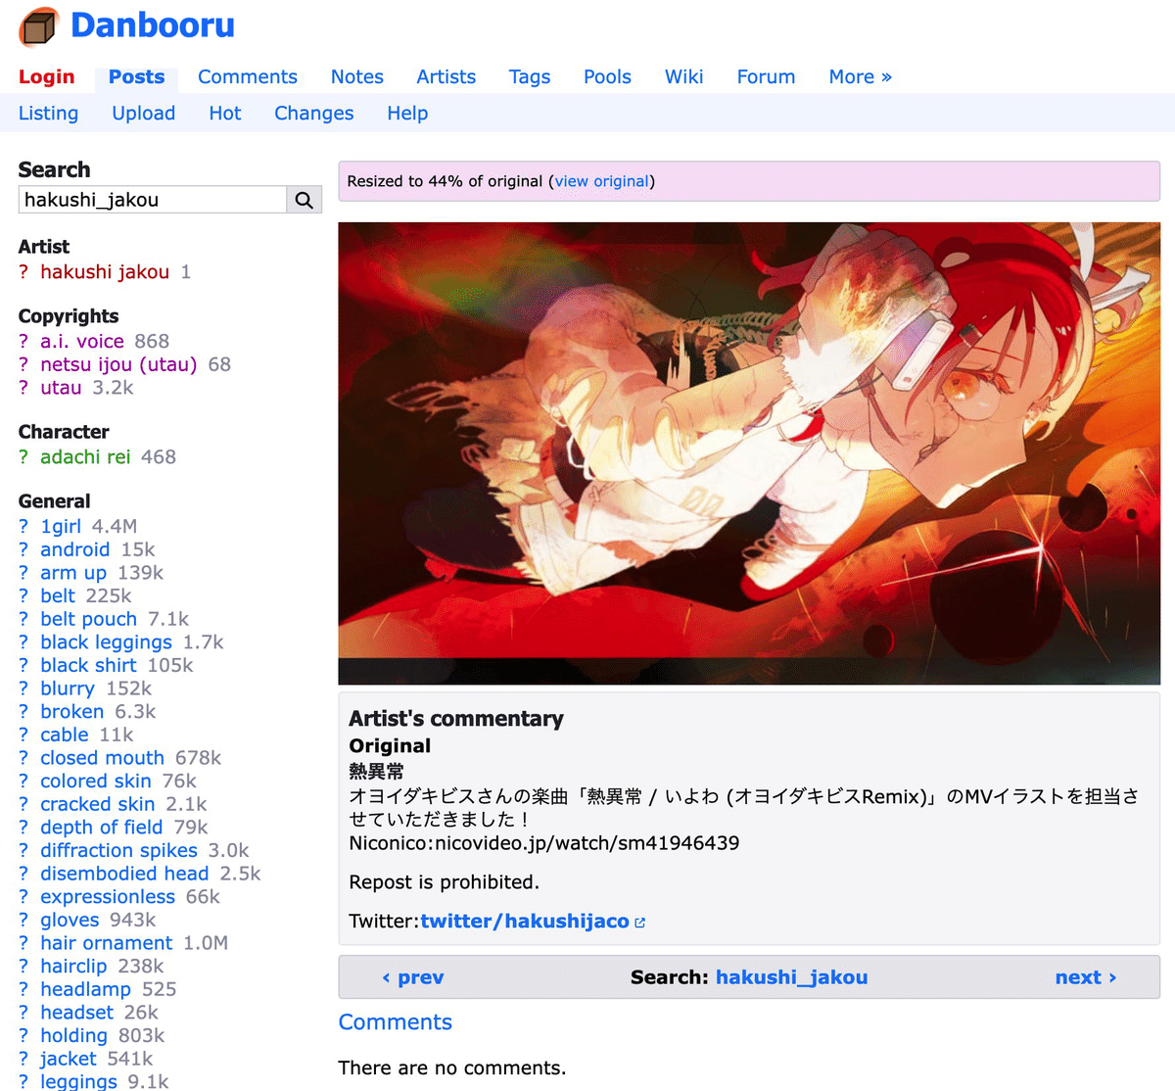
Task: Open the 1girl tag
Action: pyautogui.click(x=61, y=527)
